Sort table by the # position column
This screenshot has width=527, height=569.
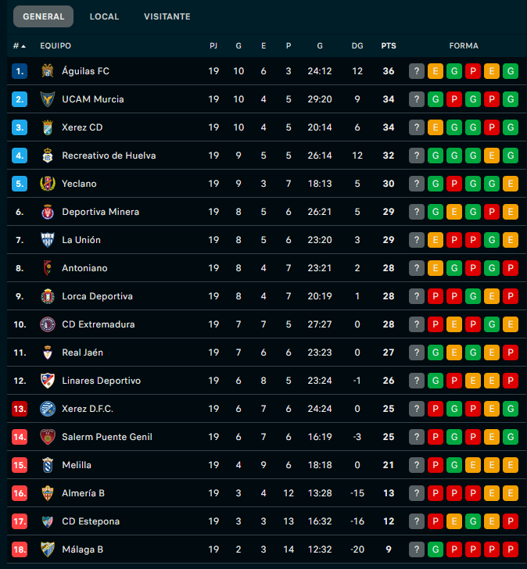[x=20, y=46]
